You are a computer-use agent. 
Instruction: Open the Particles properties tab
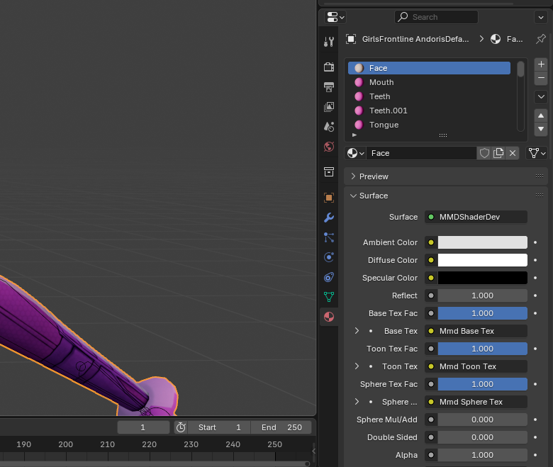[x=329, y=237]
